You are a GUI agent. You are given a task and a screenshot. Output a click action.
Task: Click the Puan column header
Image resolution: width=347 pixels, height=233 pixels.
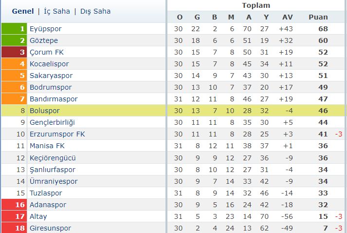pyautogui.click(x=318, y=17)
